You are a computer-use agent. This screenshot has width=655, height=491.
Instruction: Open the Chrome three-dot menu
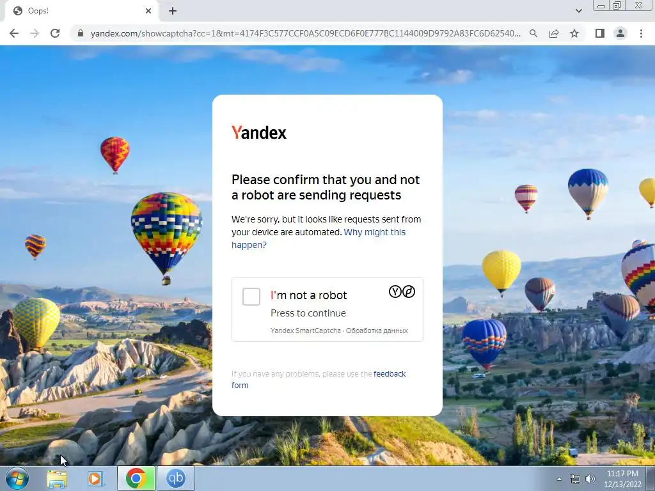641,33
